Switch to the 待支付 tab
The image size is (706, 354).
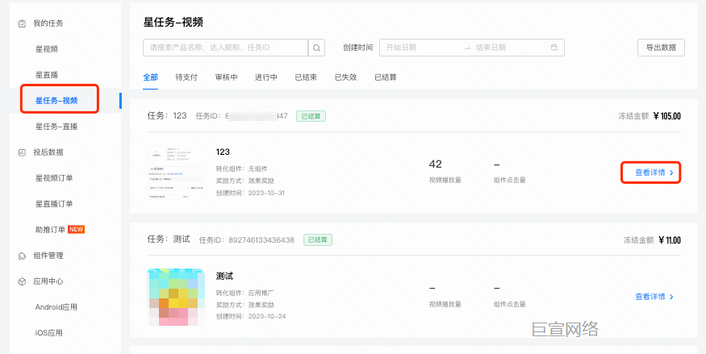pos(186,77)
